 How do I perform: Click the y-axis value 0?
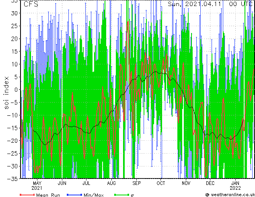16,90
